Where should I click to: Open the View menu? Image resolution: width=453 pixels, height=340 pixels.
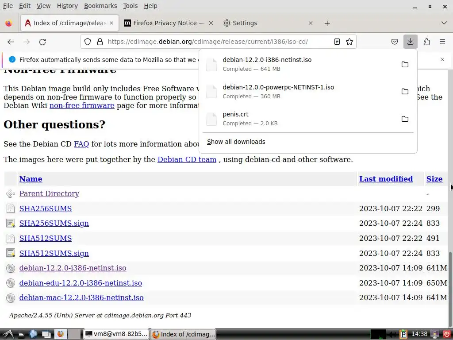tap(44, 6)
